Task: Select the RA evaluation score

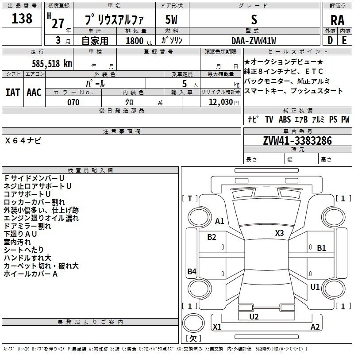Action: click(337, 20)
